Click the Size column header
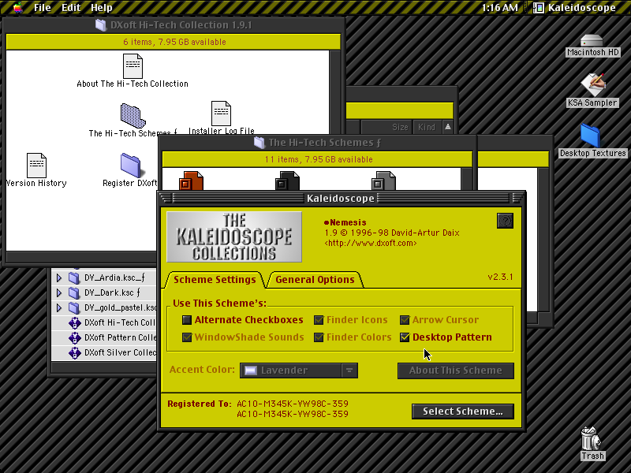Image resolution: width=631 pixels, height=473 pixels. tap(386, 127)
